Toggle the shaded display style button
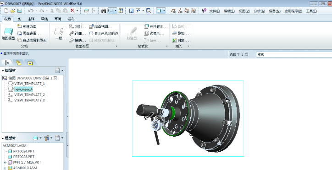 [x=159, y=11]
